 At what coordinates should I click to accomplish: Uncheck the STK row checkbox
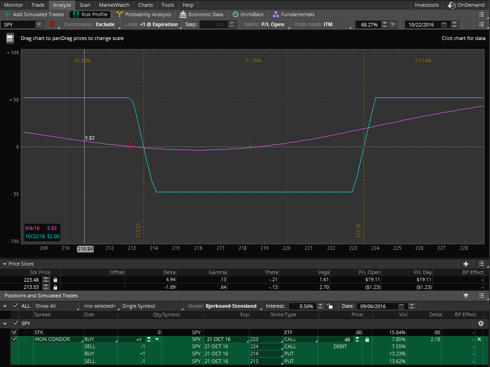coord(14,332)
